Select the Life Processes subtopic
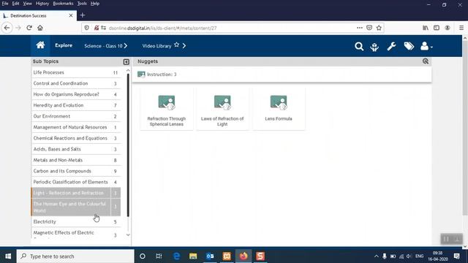 [76, 72]
